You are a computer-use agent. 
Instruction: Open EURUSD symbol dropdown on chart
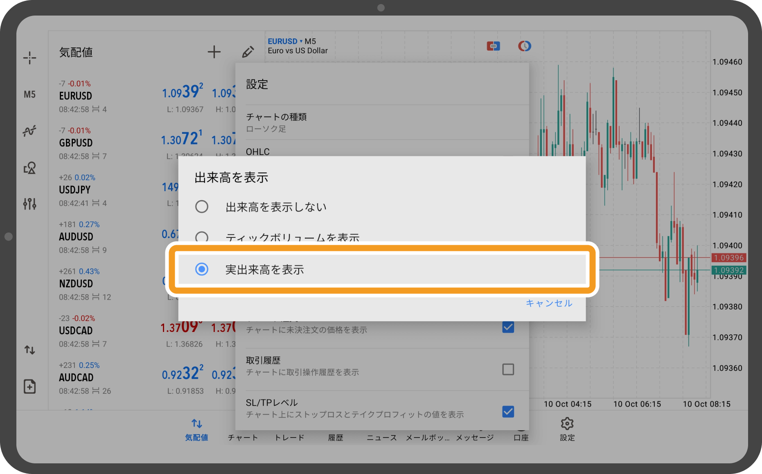click(x=285, y=41)
